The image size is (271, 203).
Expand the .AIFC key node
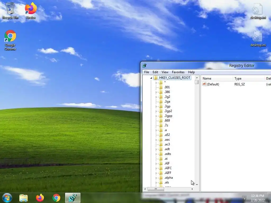[156, 168]
